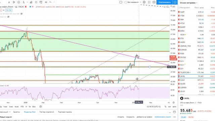
Task: Click the 20 Jan '21 date marker
Action: 139,102
